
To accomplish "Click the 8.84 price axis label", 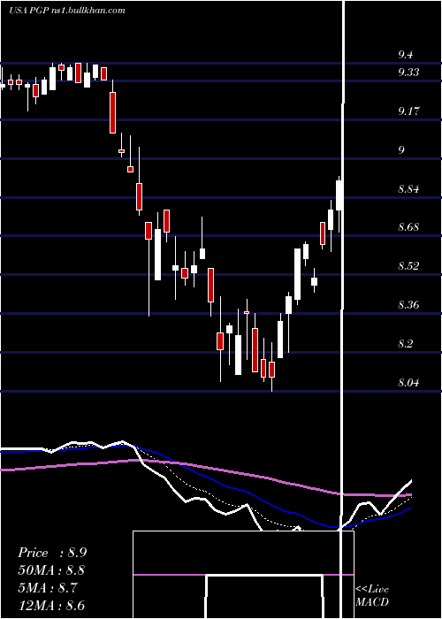I will click(x=408, y=188).
